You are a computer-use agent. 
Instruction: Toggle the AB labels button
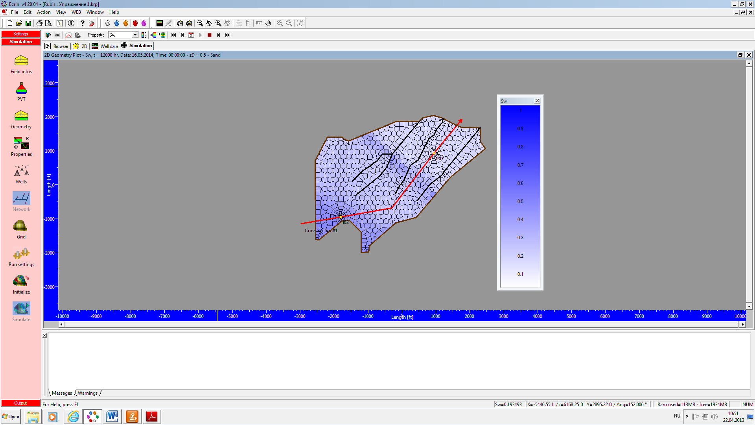click(57, 35)
